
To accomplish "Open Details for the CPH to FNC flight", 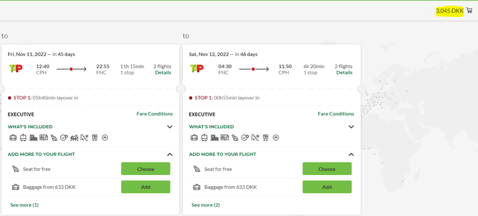I will click(x=163, y=73).
